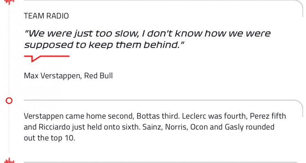Screen dimensions: 306x163
Task: Click the dotted timeline line between markers
Action: point(9,51)
